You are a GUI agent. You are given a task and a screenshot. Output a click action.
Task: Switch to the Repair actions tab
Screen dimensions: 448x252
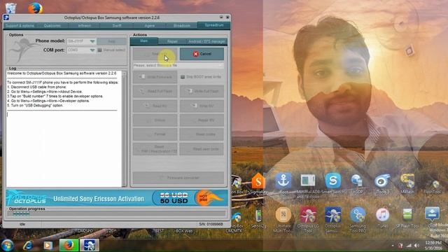coord(172,41)
